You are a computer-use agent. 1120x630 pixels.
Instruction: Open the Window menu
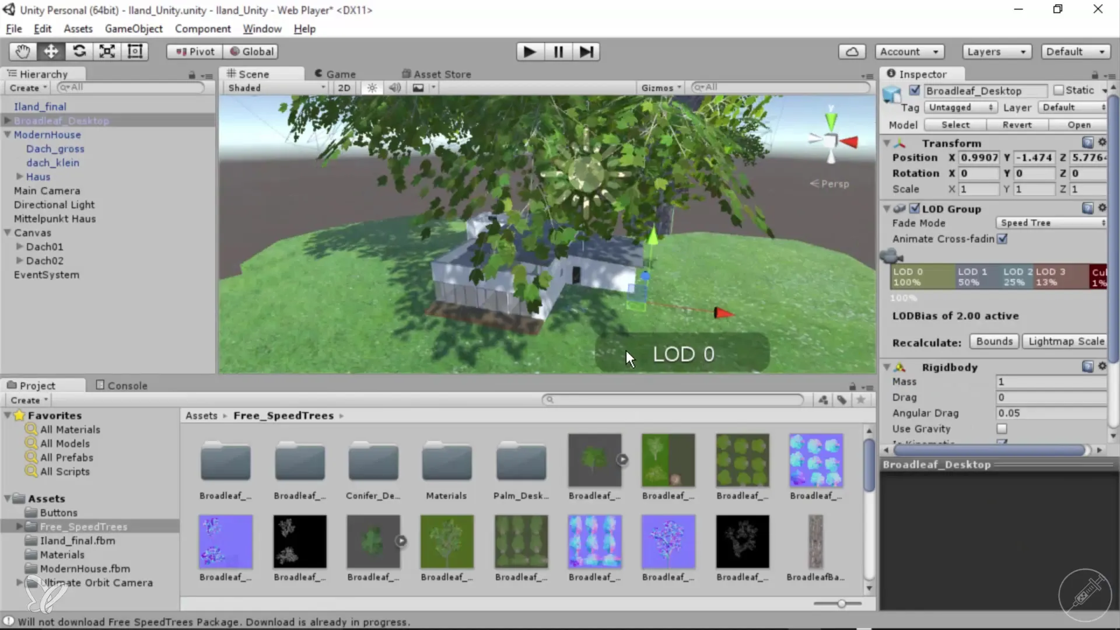click(262, 29)
